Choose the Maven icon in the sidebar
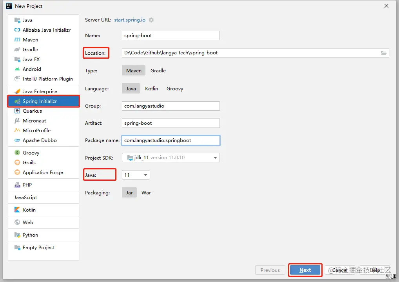 point(17,40)
